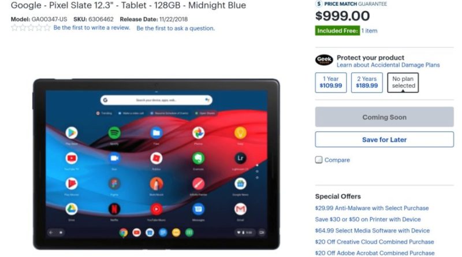Select the 2 Years $189.99 plan

pyautogui.click(x=367, y=83)
